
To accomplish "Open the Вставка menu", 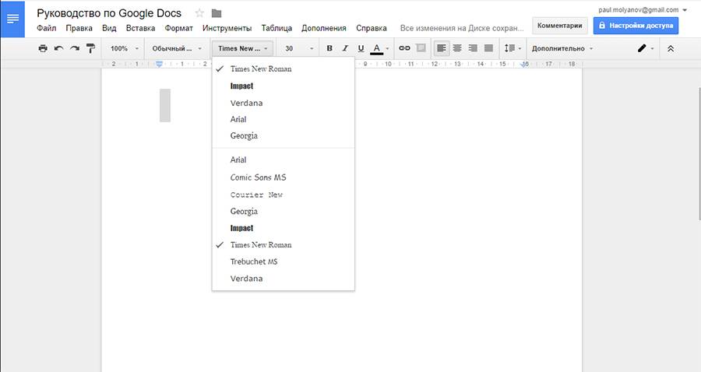I will coord(140,28).
